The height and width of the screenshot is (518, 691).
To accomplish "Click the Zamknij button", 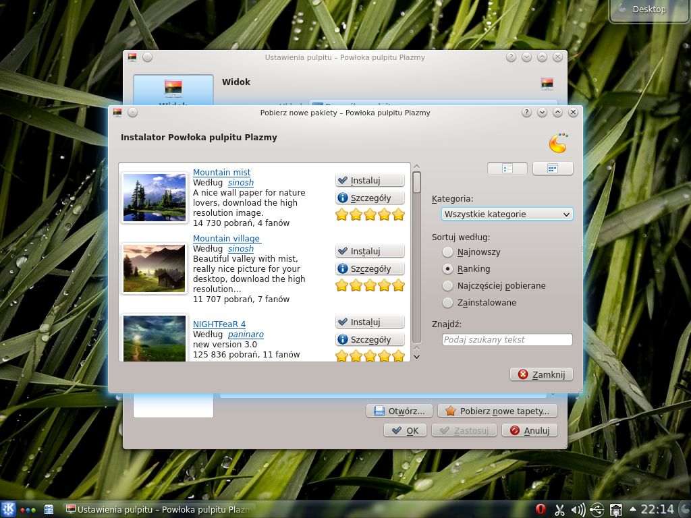I will (541, 374).
